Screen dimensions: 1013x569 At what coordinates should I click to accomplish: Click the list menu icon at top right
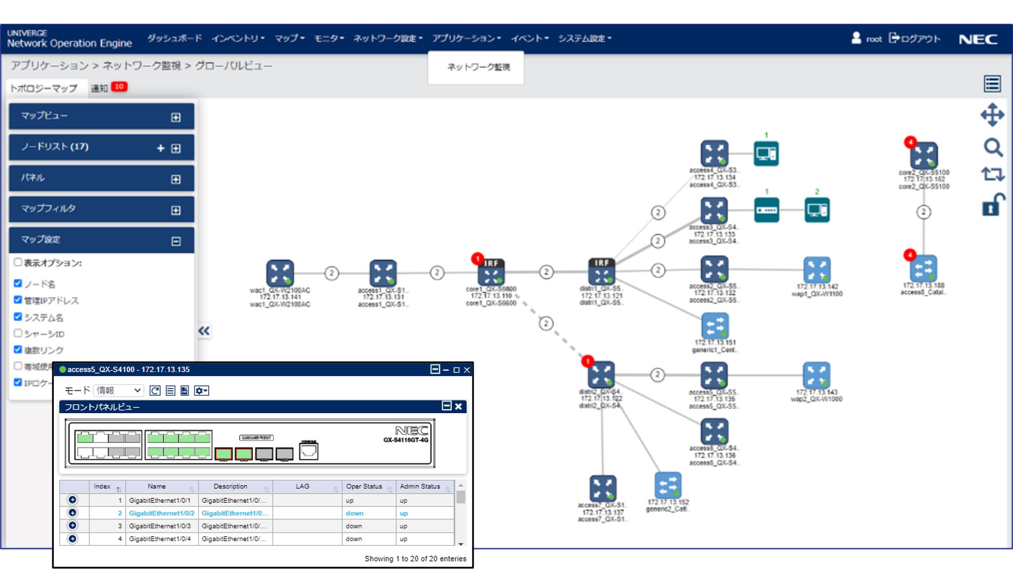click(992, 84)
